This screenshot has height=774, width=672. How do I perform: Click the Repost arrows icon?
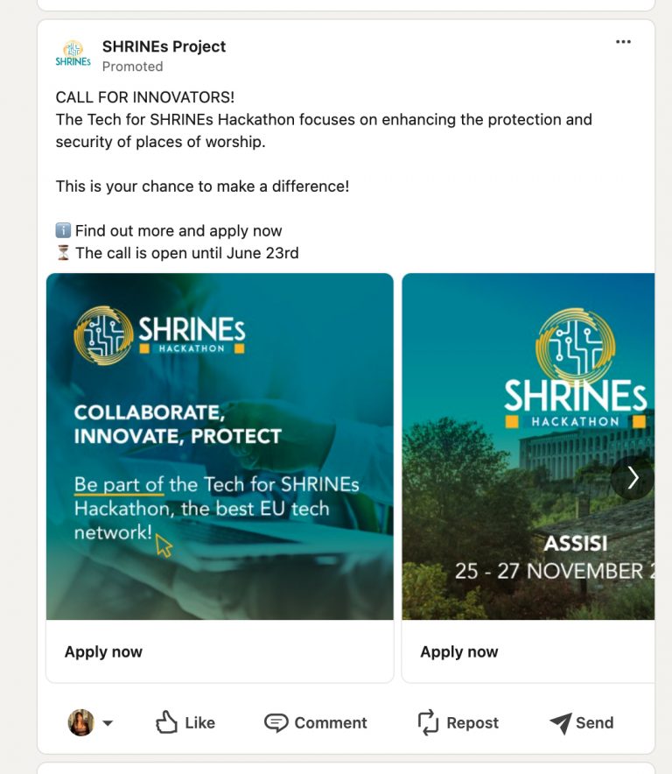429,722
